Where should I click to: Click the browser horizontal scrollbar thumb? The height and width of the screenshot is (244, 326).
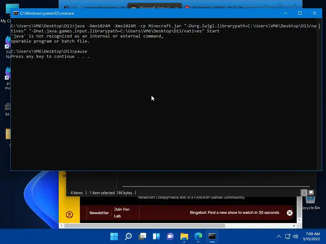tap(145, 226)
